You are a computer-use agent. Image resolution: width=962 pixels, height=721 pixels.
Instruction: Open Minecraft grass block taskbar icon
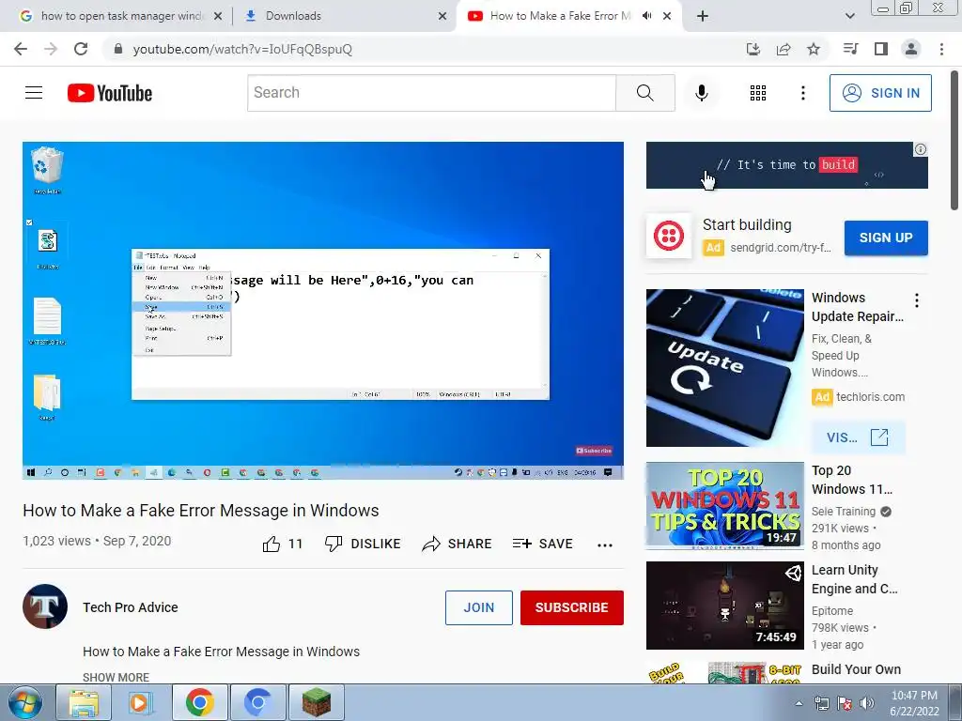[x=316, y=702]
